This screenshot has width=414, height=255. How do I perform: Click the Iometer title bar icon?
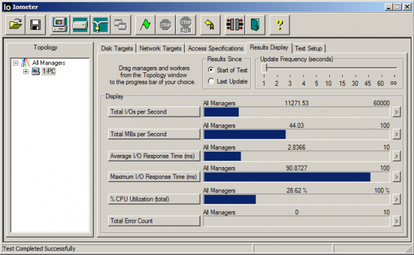tap(7, 7)
